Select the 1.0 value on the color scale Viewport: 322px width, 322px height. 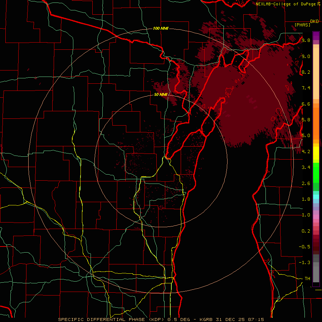point(306,215)
